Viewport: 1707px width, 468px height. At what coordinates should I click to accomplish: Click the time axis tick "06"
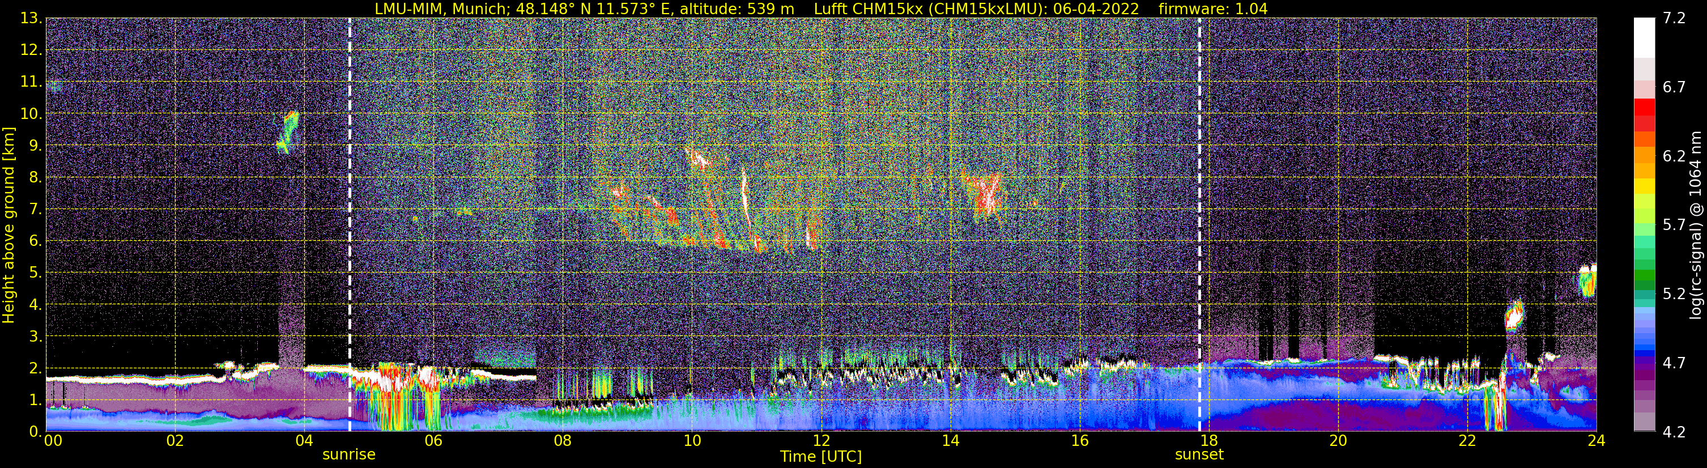coord(433,441)
